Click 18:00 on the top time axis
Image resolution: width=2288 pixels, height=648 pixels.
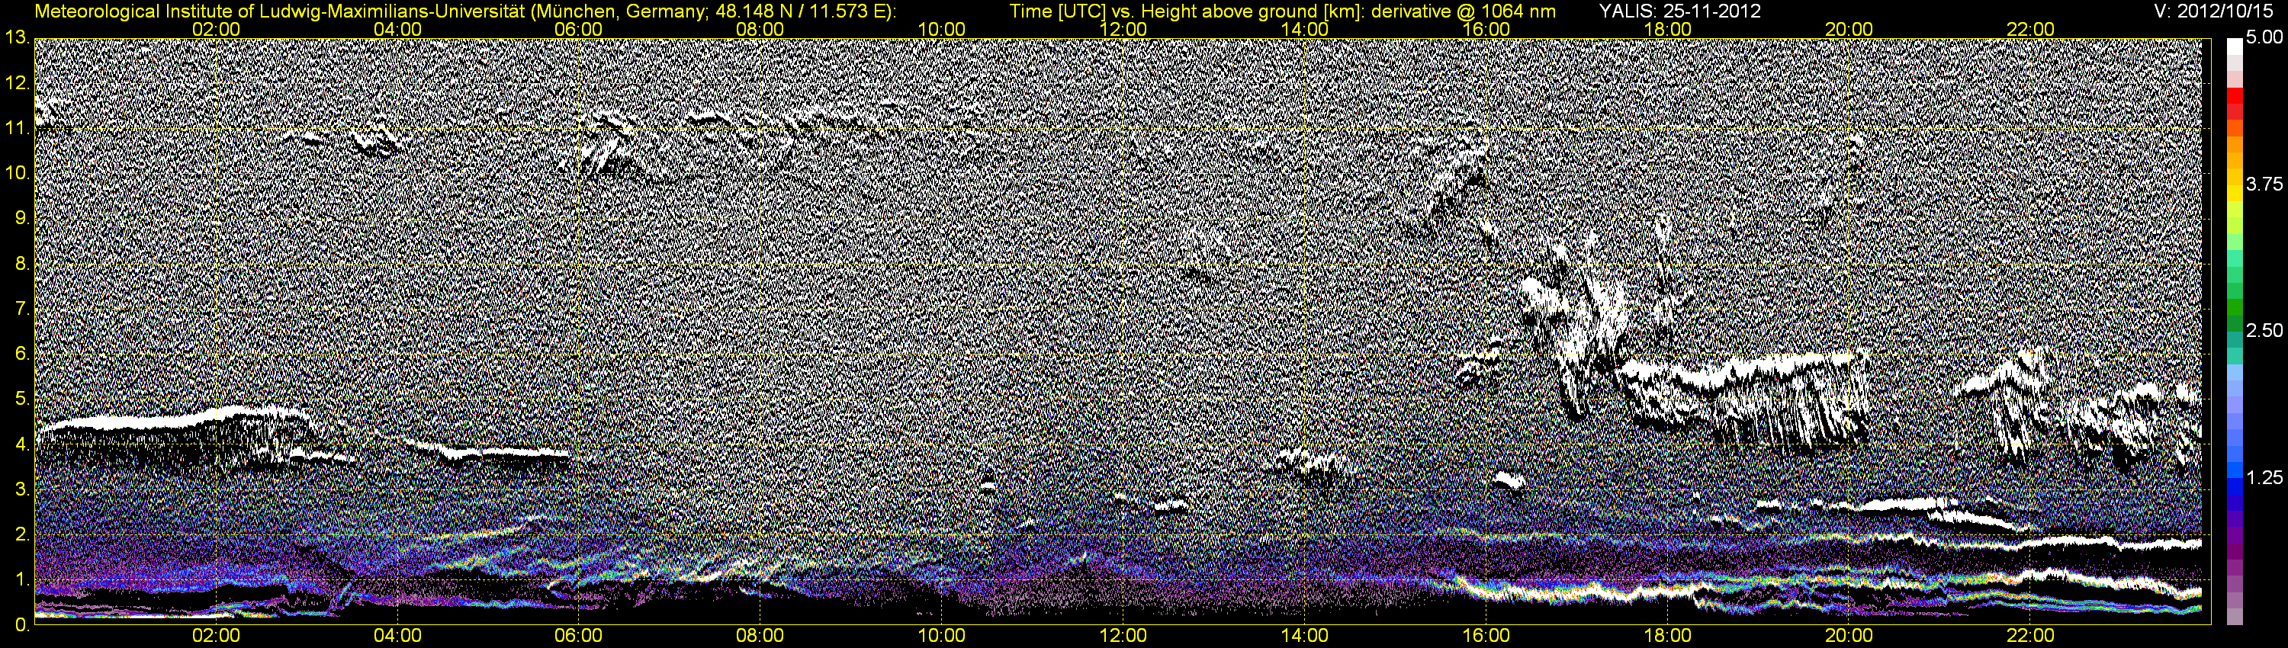pyautogui.click(x=1667, y=29)
